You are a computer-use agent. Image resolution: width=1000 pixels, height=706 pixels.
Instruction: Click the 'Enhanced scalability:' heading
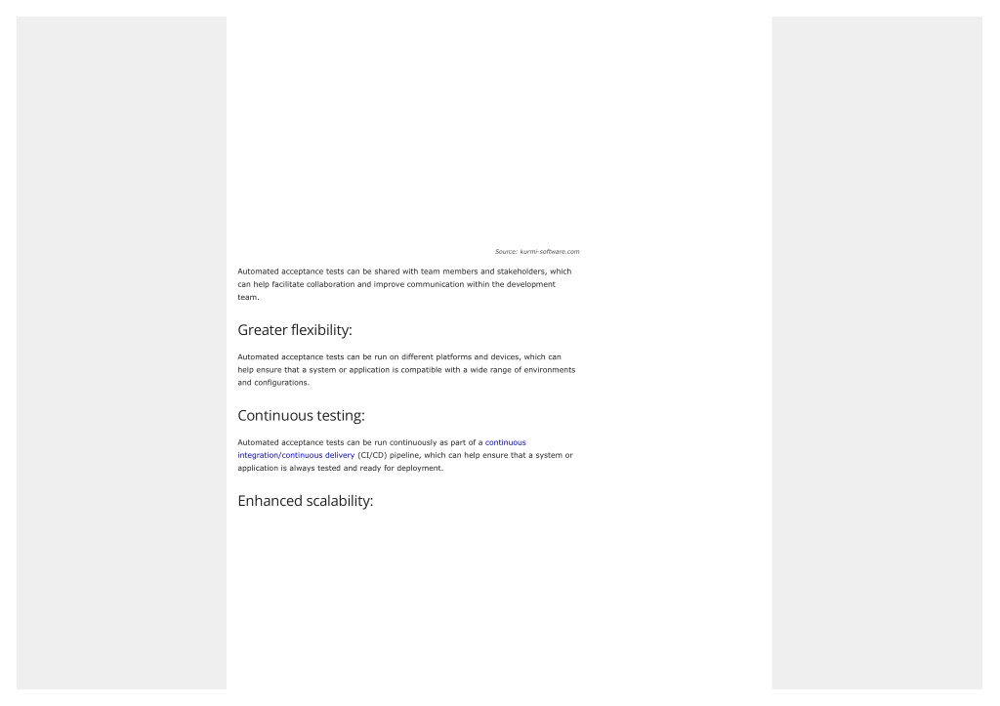pos(306,501)
